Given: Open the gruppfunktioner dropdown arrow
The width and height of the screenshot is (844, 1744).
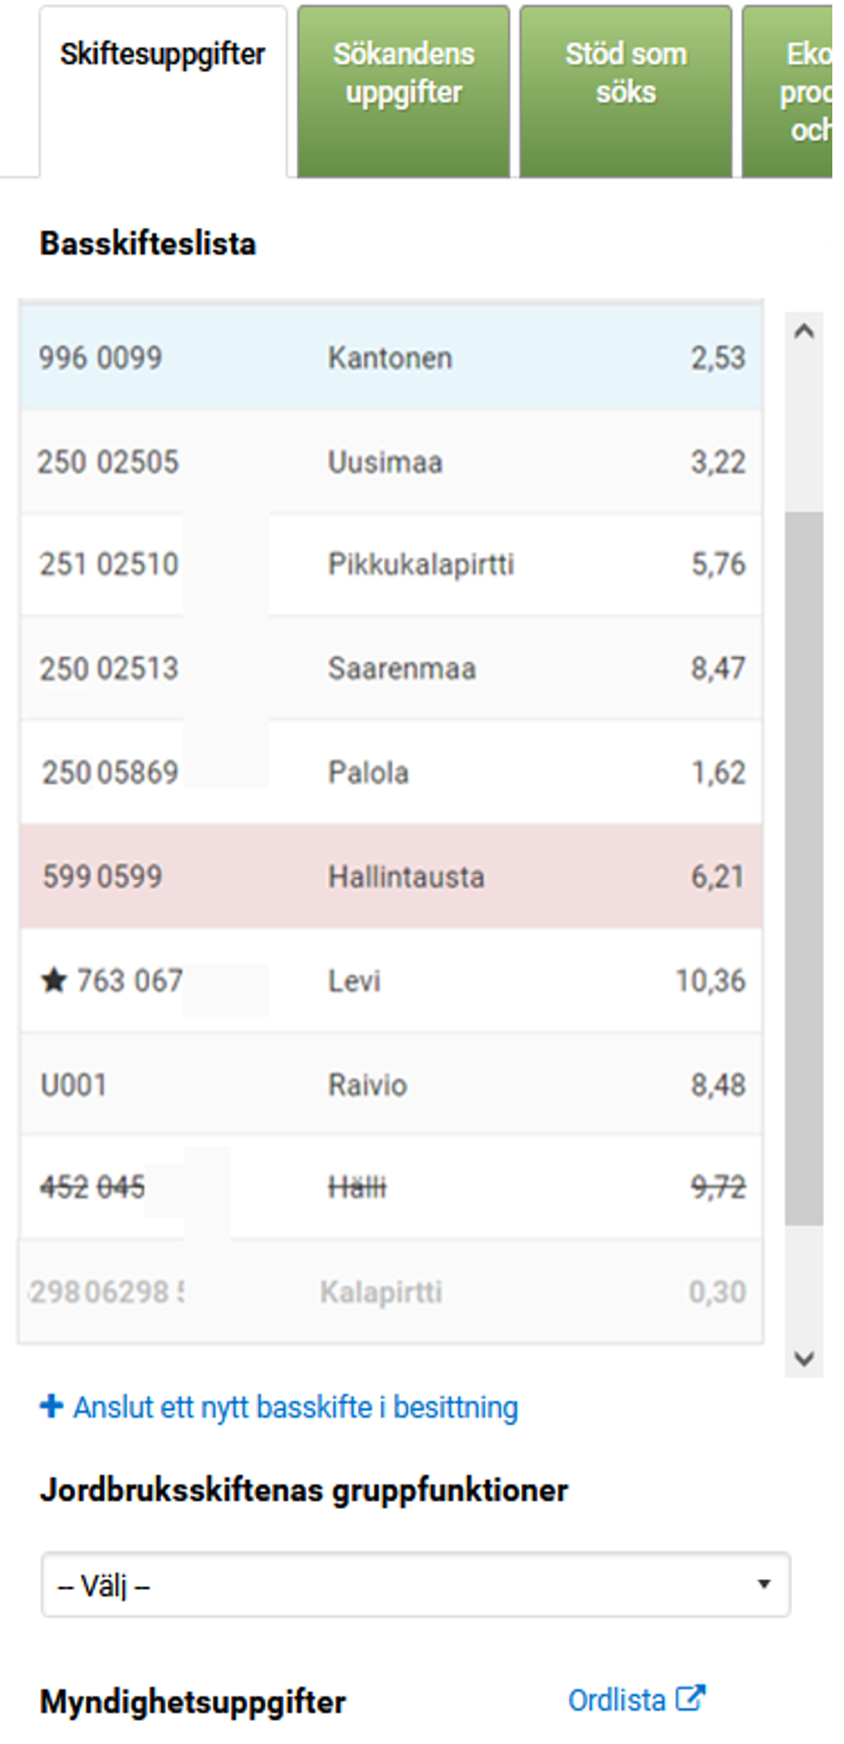Looking at the screenshot, I should pyautogui.click(x=763, y=1584).
